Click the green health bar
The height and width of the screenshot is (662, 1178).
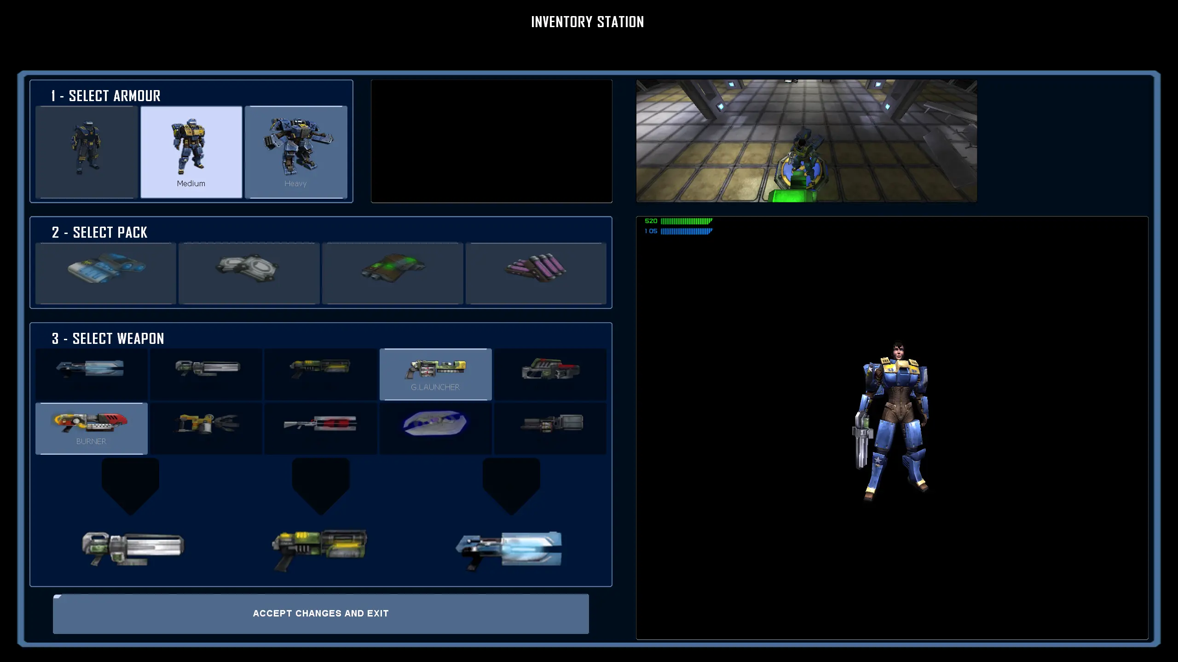(687, 221)
